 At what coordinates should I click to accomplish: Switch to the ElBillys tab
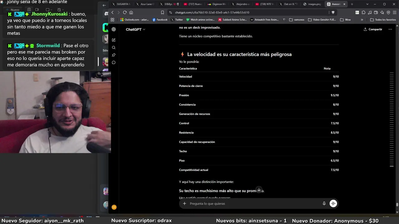[x=169, y=4]
